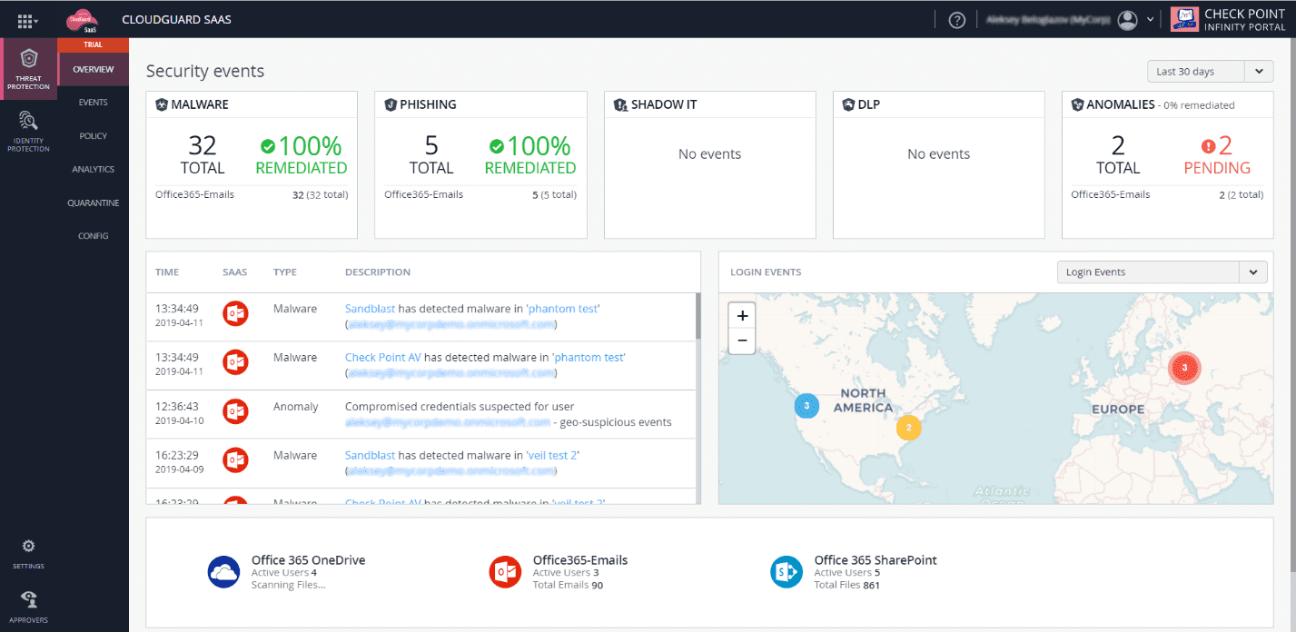Click the Office 365 SharePoint icon
1296x632 pixels.
click(787, 572)
